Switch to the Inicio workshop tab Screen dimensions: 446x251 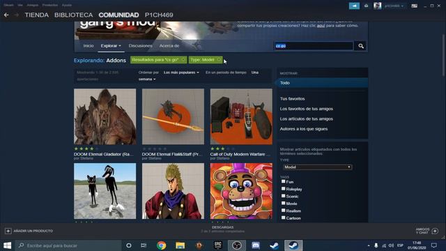(89, 46)
